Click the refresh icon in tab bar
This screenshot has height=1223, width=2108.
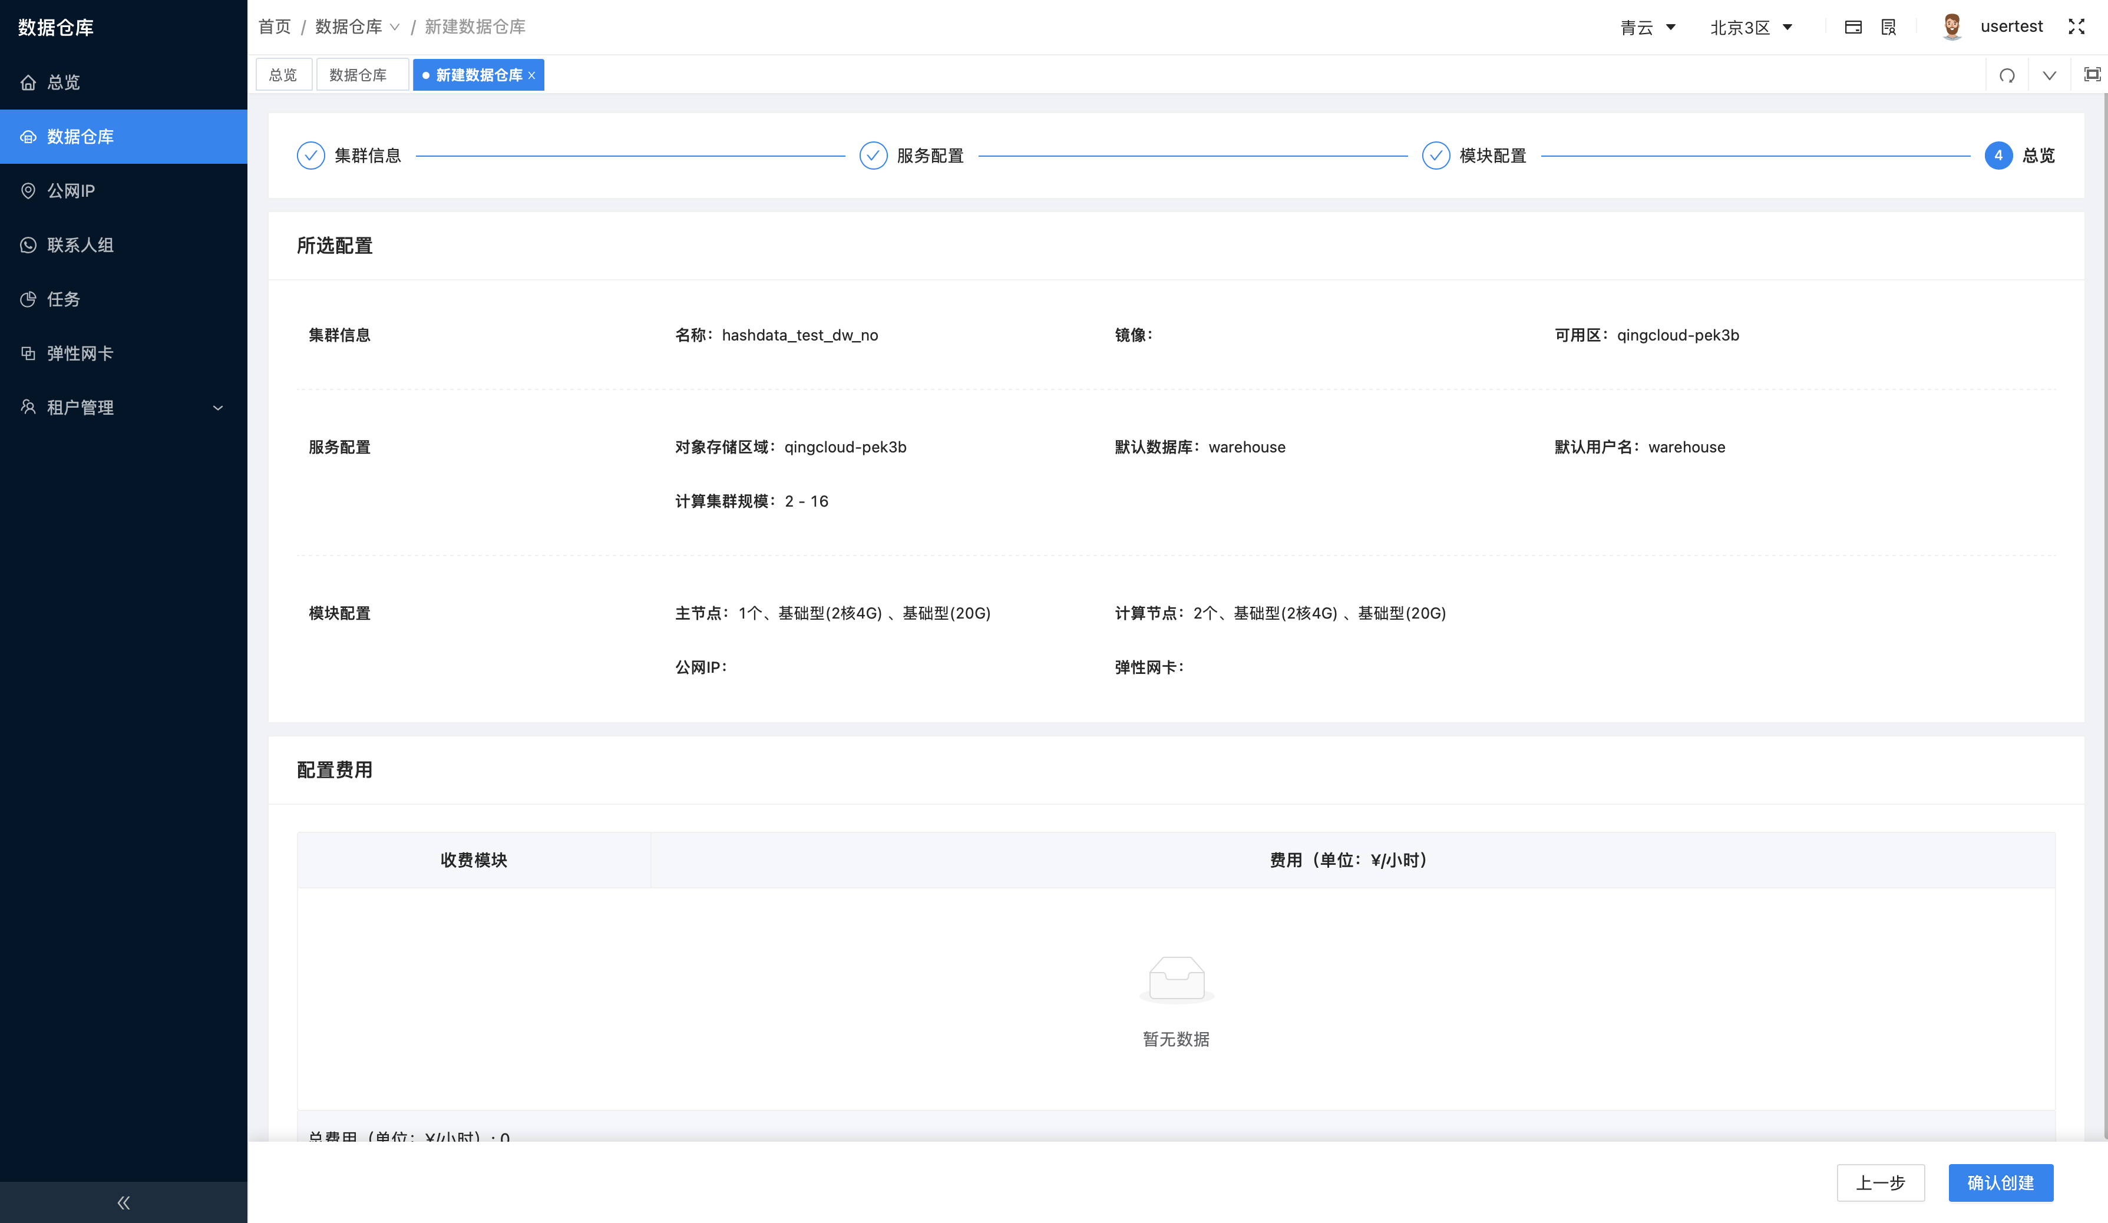(x=2007, y=75)
